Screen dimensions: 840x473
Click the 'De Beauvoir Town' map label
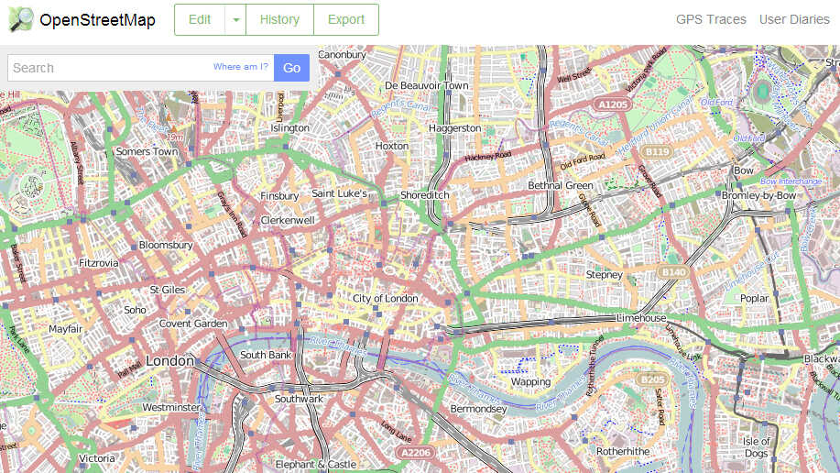click(427, 85)
